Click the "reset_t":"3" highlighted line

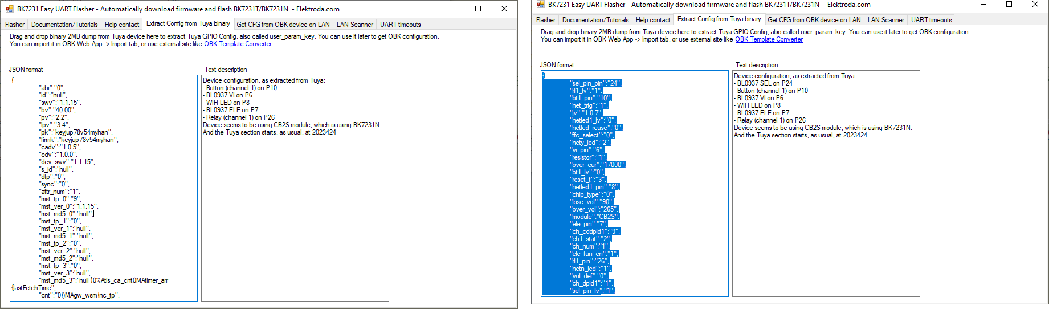tap(589, 180)
